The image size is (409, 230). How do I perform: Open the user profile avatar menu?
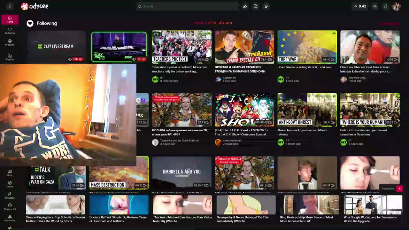[396, 6]
